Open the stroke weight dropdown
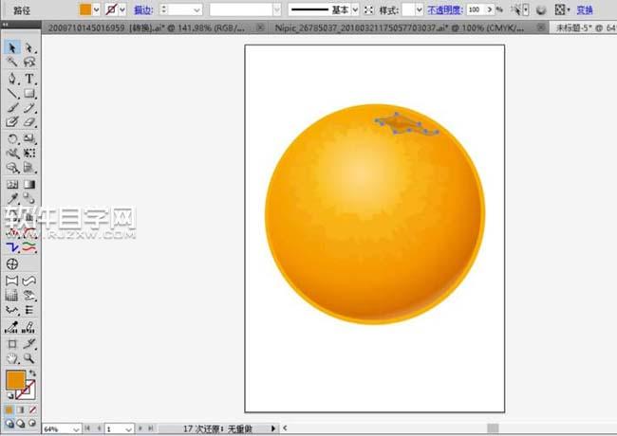The image size is (617, 436). [196, 10]
